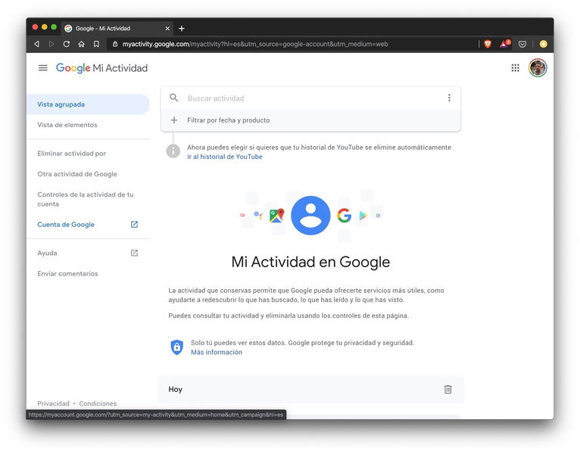Open the Privacidad footer link
Viewport: 580px width, 454px height.
[53, 403]
